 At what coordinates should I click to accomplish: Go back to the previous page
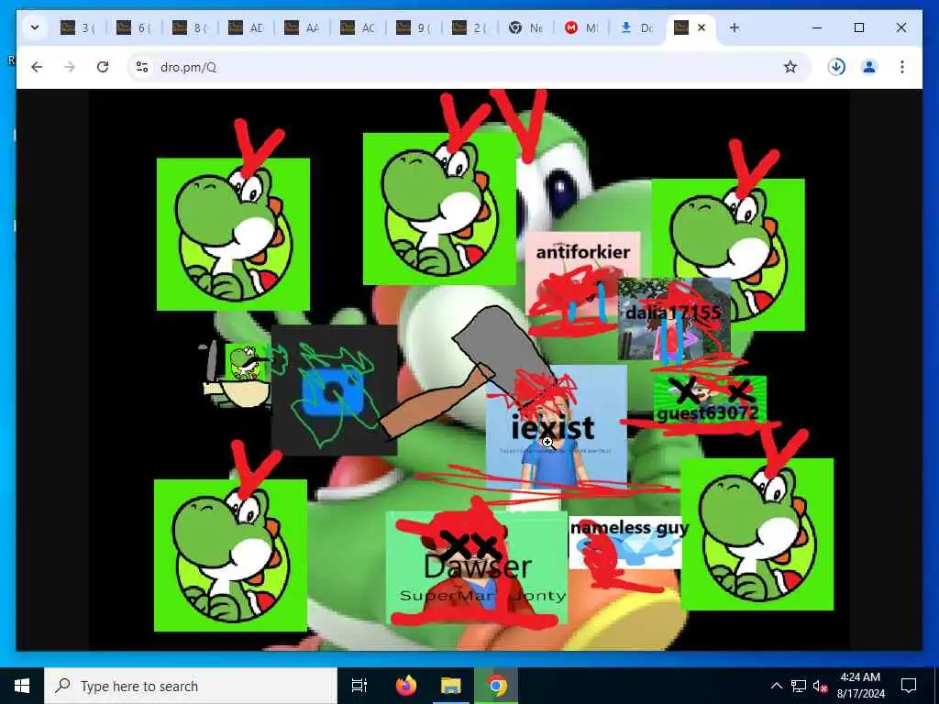pyautogui.click(x=37, y=67)
